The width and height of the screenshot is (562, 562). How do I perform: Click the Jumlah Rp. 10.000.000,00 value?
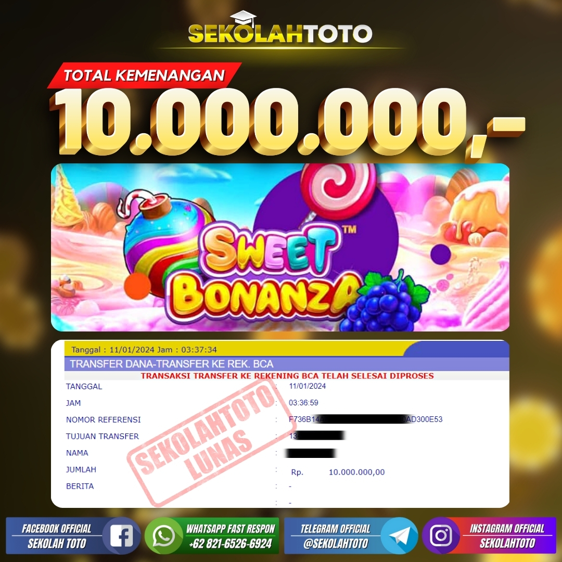point(338,472)
